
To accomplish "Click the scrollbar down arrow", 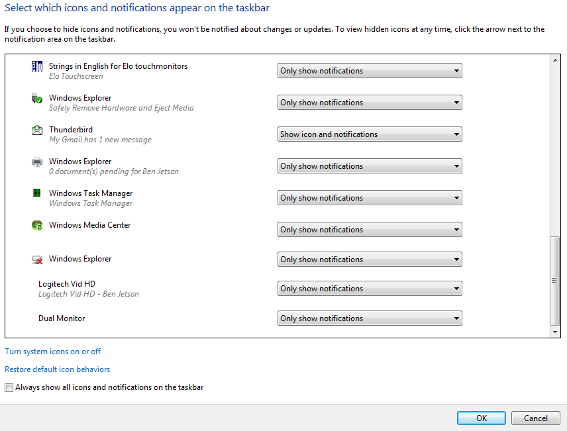I will [x=555, y=332].
